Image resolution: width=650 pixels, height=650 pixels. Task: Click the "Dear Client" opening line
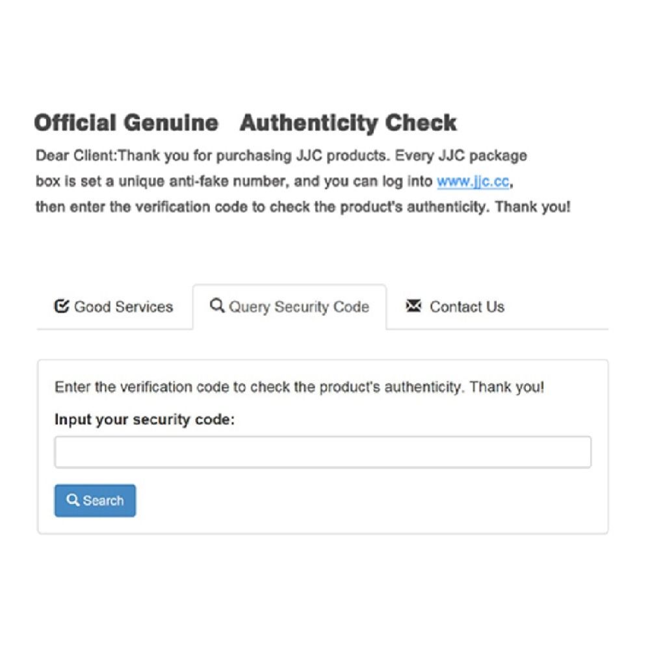[281, 156]
